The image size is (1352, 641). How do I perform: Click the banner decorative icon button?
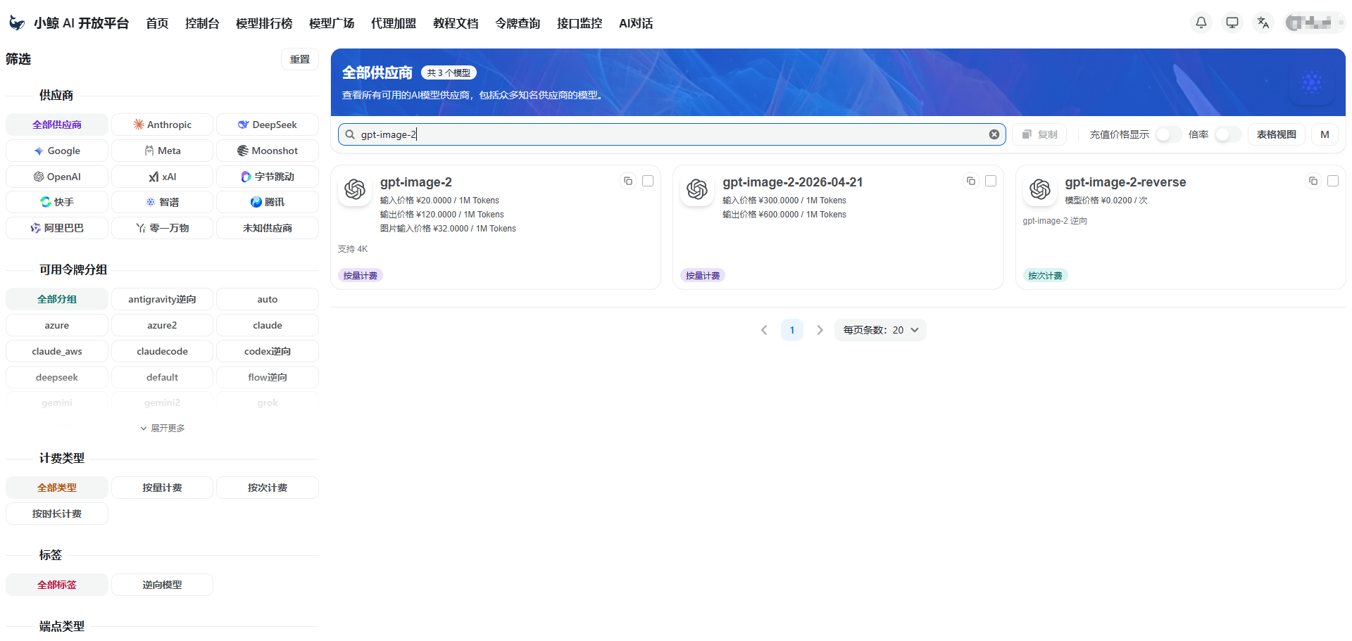click(x=1312, y=82)
